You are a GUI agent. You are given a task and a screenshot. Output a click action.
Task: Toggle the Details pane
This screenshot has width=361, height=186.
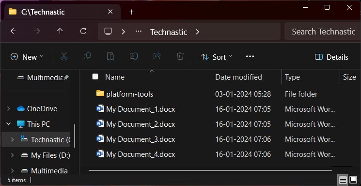(331, 57)
